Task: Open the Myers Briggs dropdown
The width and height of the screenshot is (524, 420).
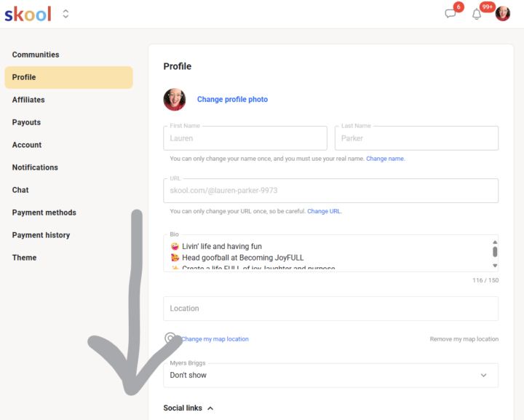Action: (x=331, y=375)
